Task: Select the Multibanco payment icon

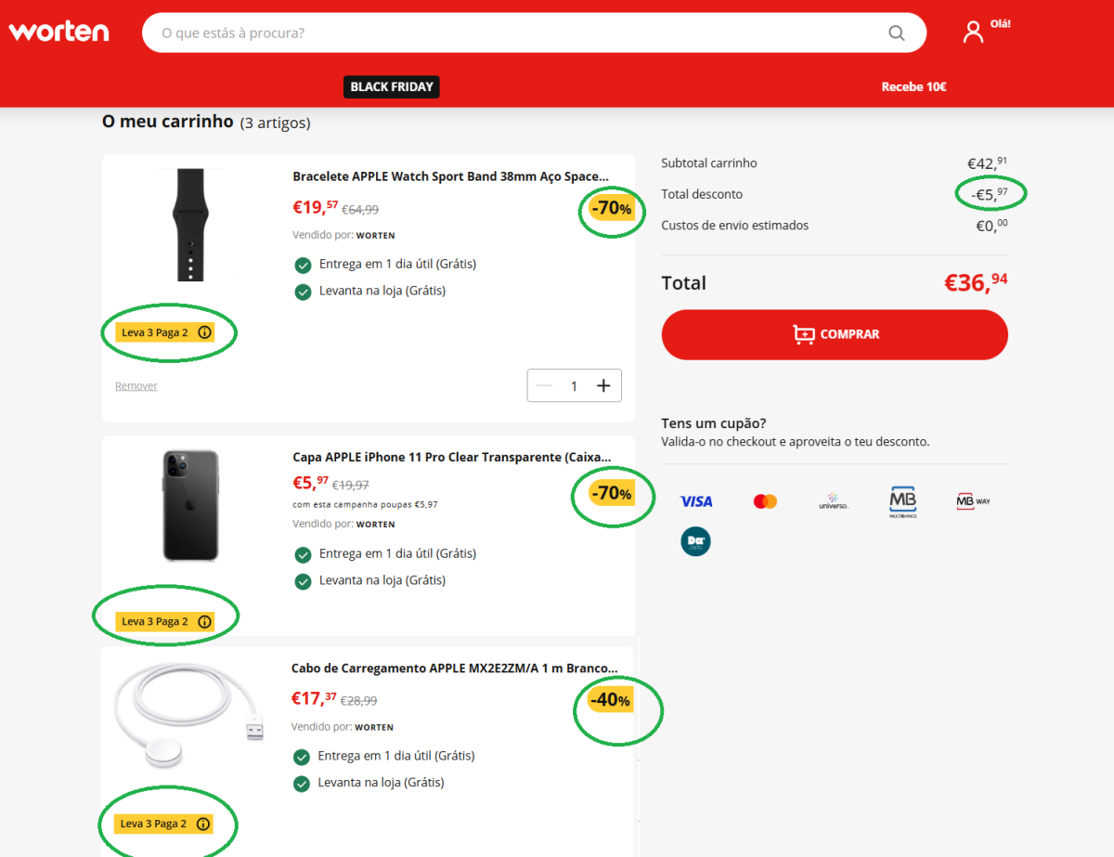Action: [x=902, y=501]
